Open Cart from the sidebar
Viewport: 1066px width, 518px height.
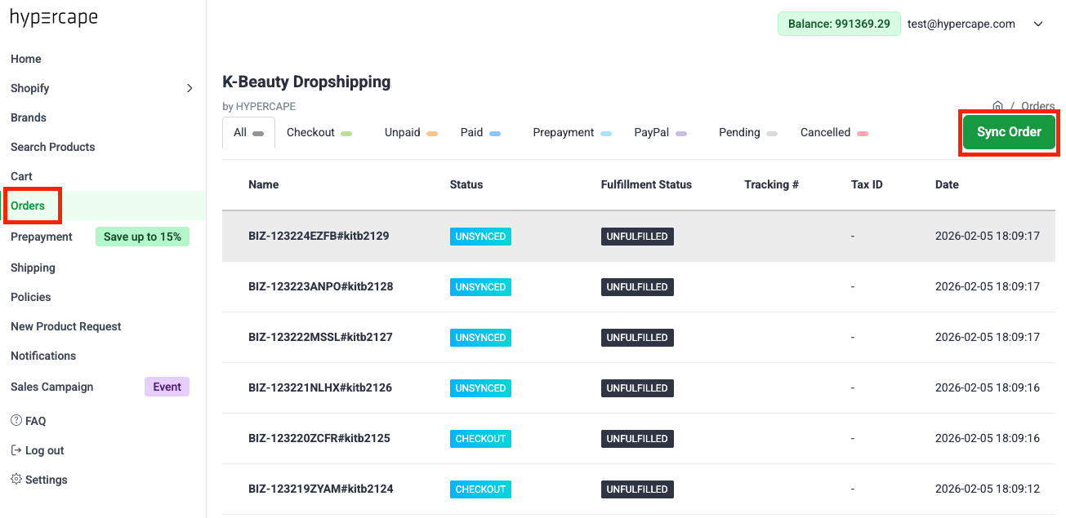coord(20,176)
